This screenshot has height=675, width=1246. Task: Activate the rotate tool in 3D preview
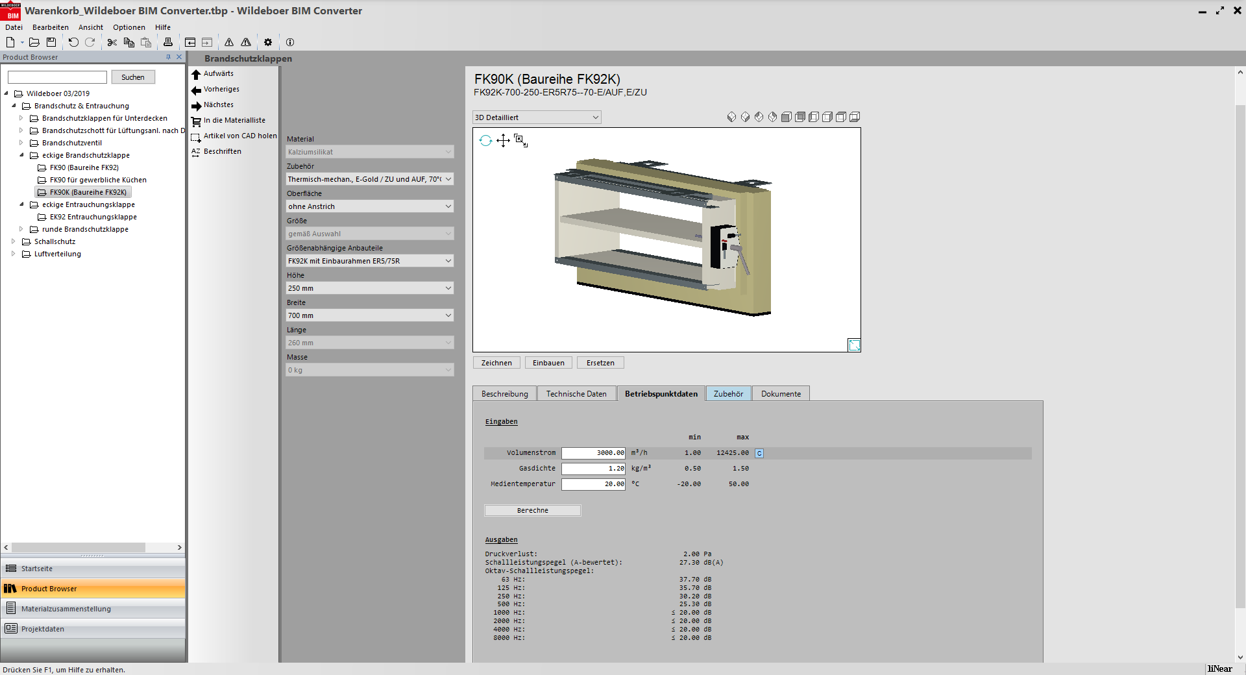[485, 140]
